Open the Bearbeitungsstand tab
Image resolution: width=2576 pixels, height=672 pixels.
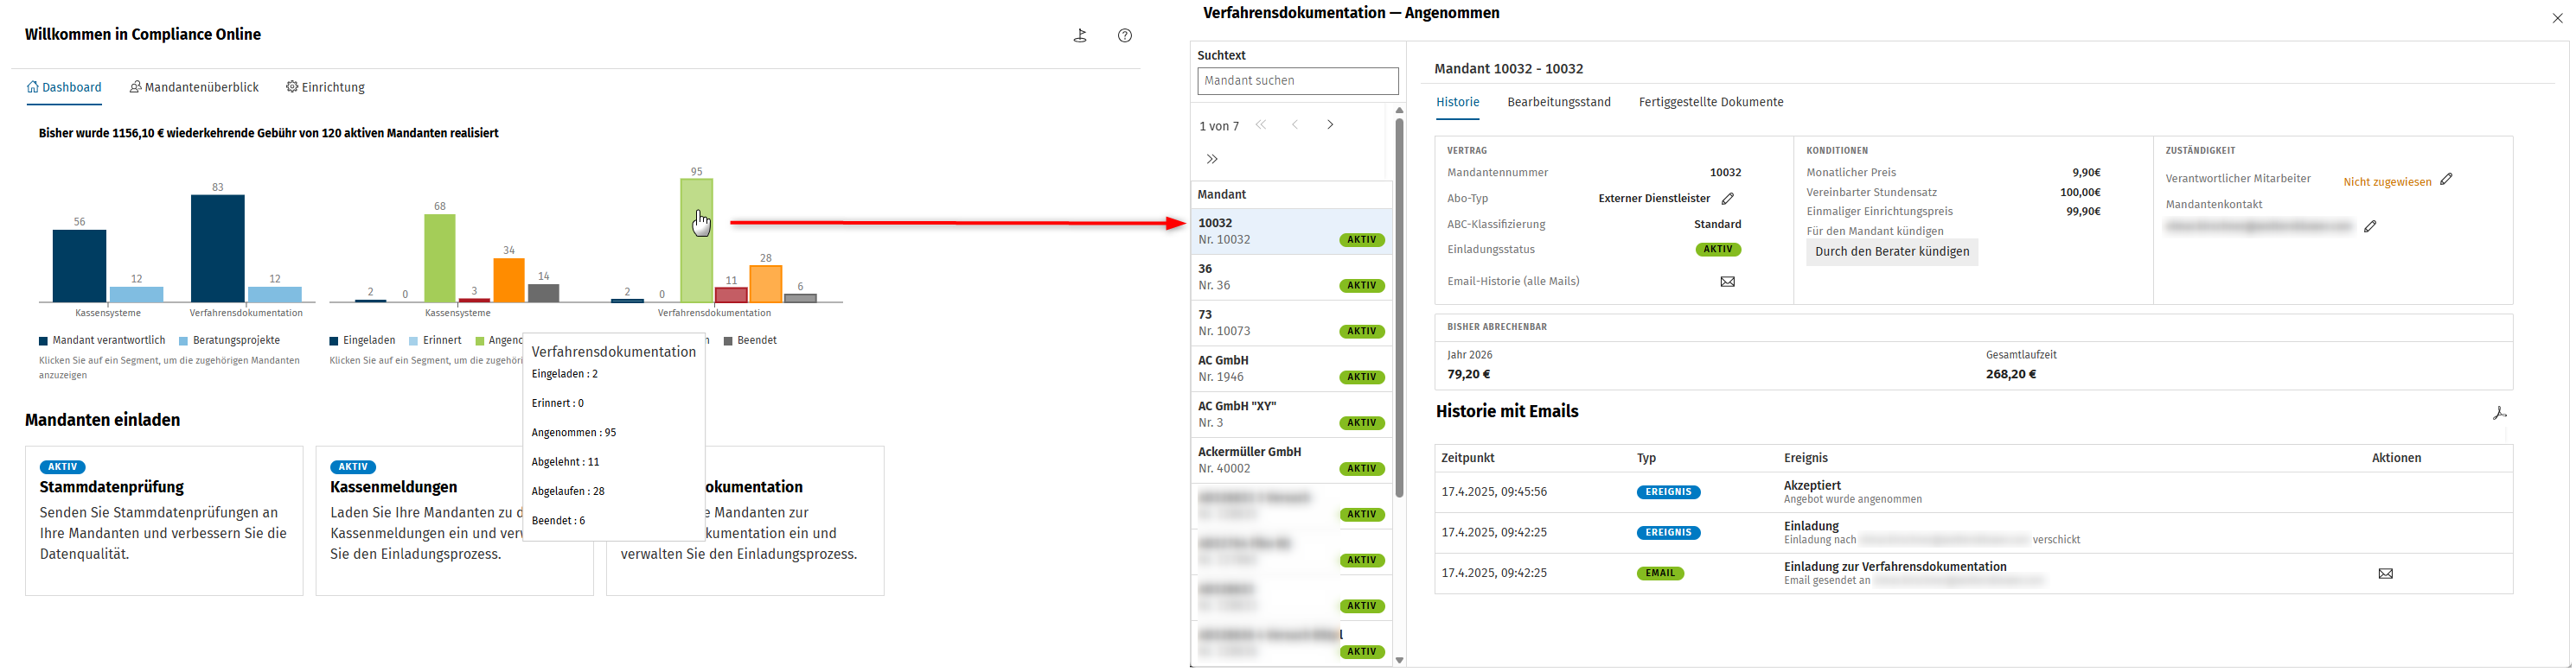click(x=1558, y=102)
